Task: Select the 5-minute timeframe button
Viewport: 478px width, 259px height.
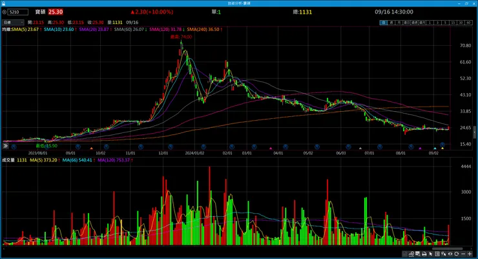Action: tap(445, 23)
